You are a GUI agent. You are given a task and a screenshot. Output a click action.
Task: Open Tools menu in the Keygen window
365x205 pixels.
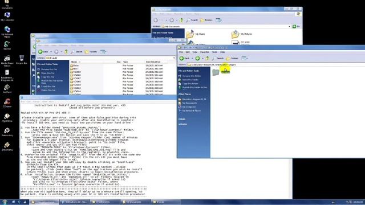[214, 52]
